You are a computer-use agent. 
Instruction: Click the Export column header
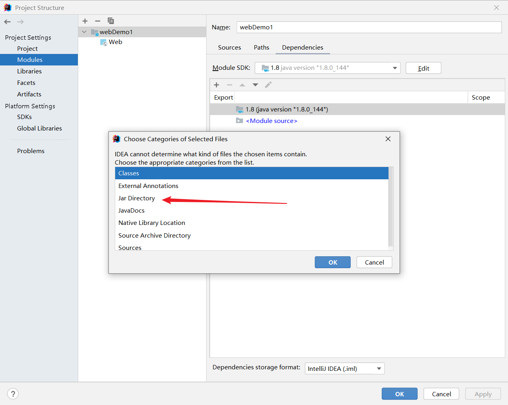coord(224,98)
